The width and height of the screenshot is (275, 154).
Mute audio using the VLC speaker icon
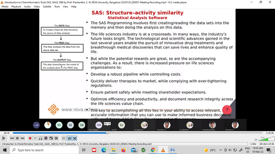[x=256, y=140]
